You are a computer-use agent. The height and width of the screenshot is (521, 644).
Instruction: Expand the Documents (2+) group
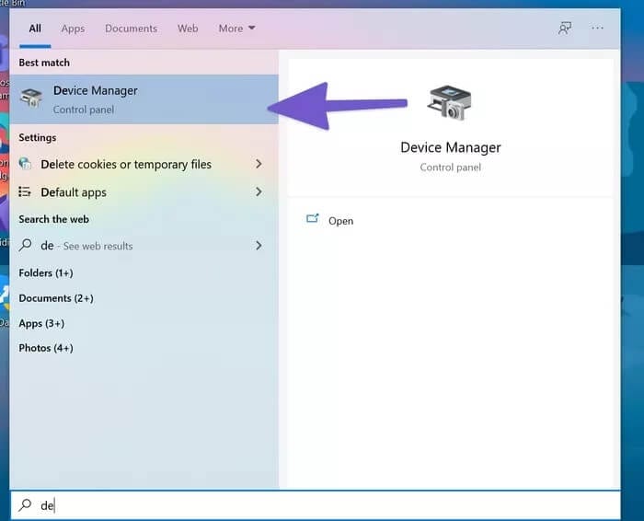56,298
